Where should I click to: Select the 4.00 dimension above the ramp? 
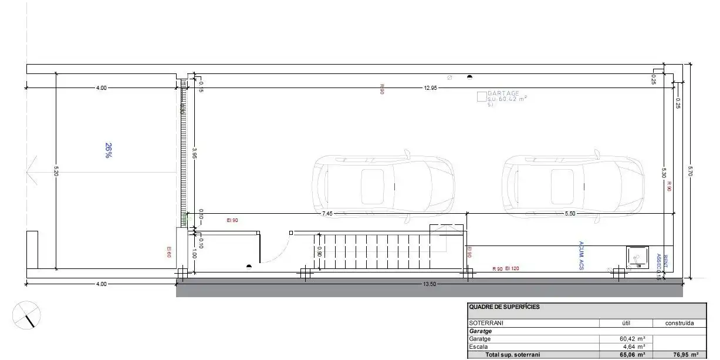pyautogui.click(x=102, y=88)
